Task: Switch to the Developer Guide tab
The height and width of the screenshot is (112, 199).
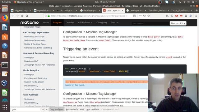Action: pyautogui.click(x=136, y=11)
